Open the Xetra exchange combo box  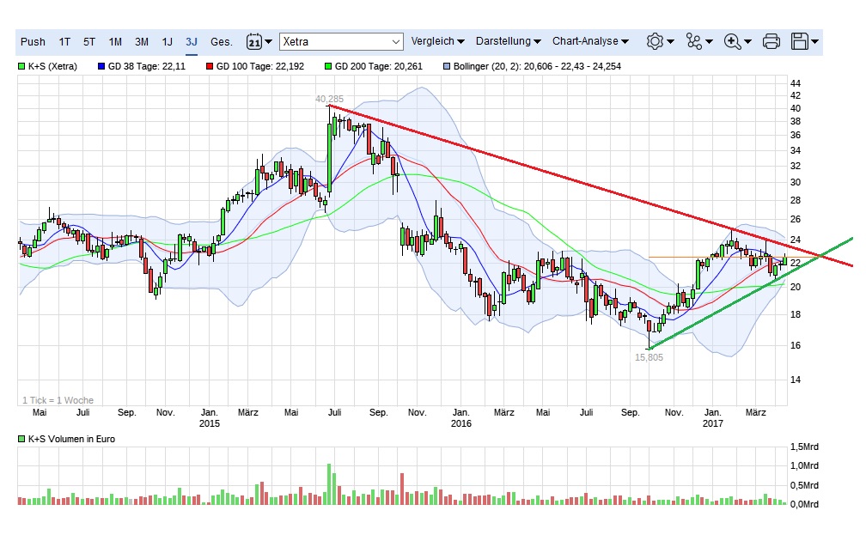pos(341,41)
